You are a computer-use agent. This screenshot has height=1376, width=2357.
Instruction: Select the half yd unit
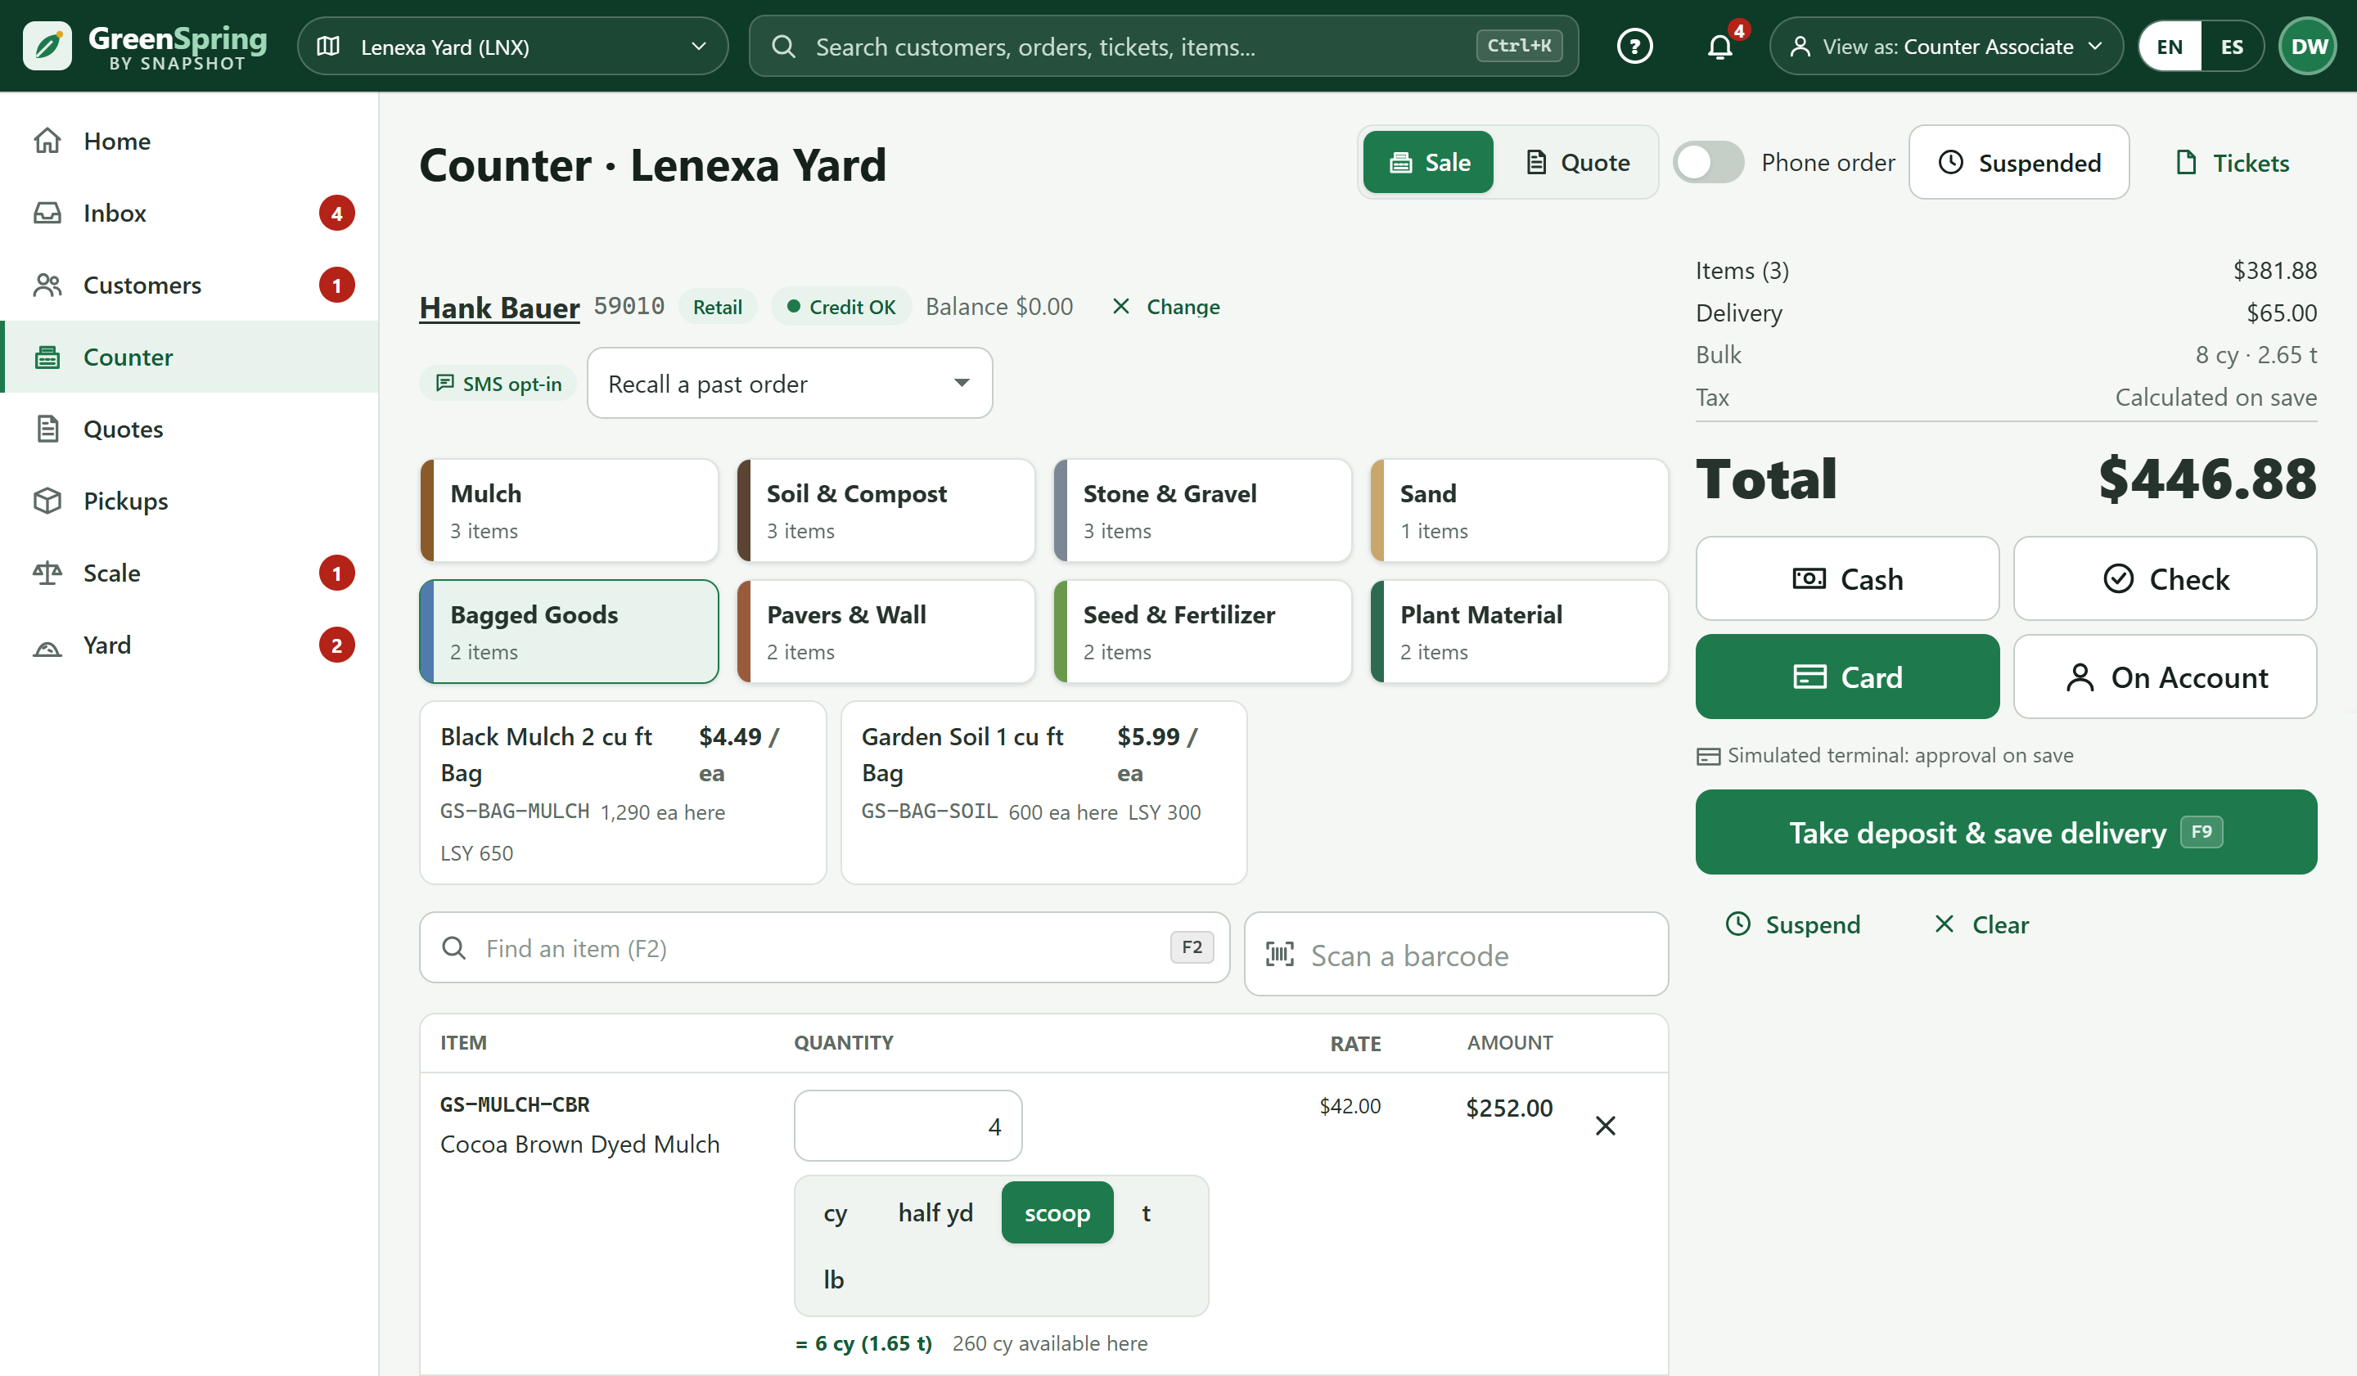click(935, 1212)
